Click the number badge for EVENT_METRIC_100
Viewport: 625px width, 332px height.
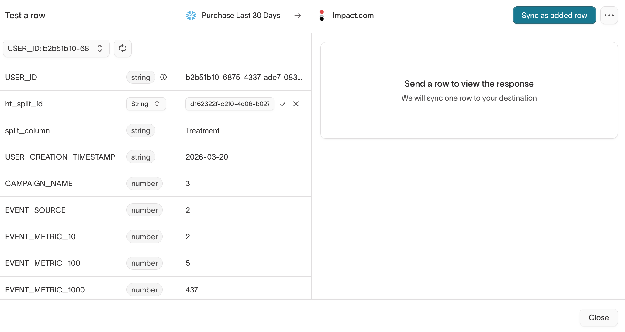coord(144,263)
